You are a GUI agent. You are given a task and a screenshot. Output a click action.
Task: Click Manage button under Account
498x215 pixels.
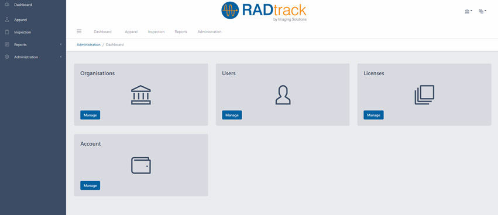pyautogui.click(x=90, y=186)
